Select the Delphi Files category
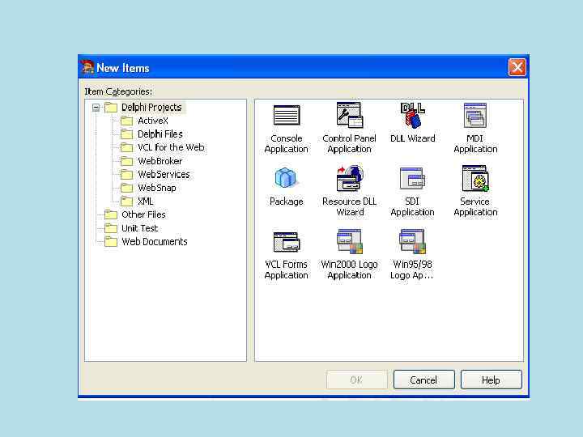This screenshot has height=437, width=583. coord(160,134)
